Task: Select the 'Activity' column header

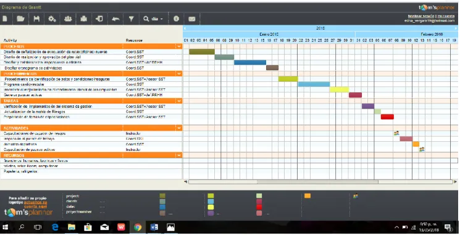Action: [10, 41]
